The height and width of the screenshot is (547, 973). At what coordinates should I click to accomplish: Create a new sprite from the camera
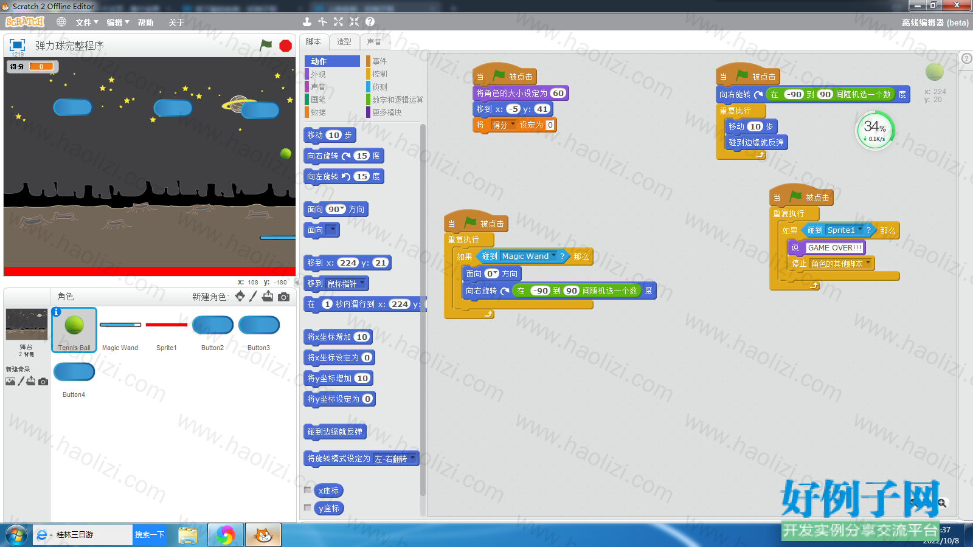tap(283, 297)
